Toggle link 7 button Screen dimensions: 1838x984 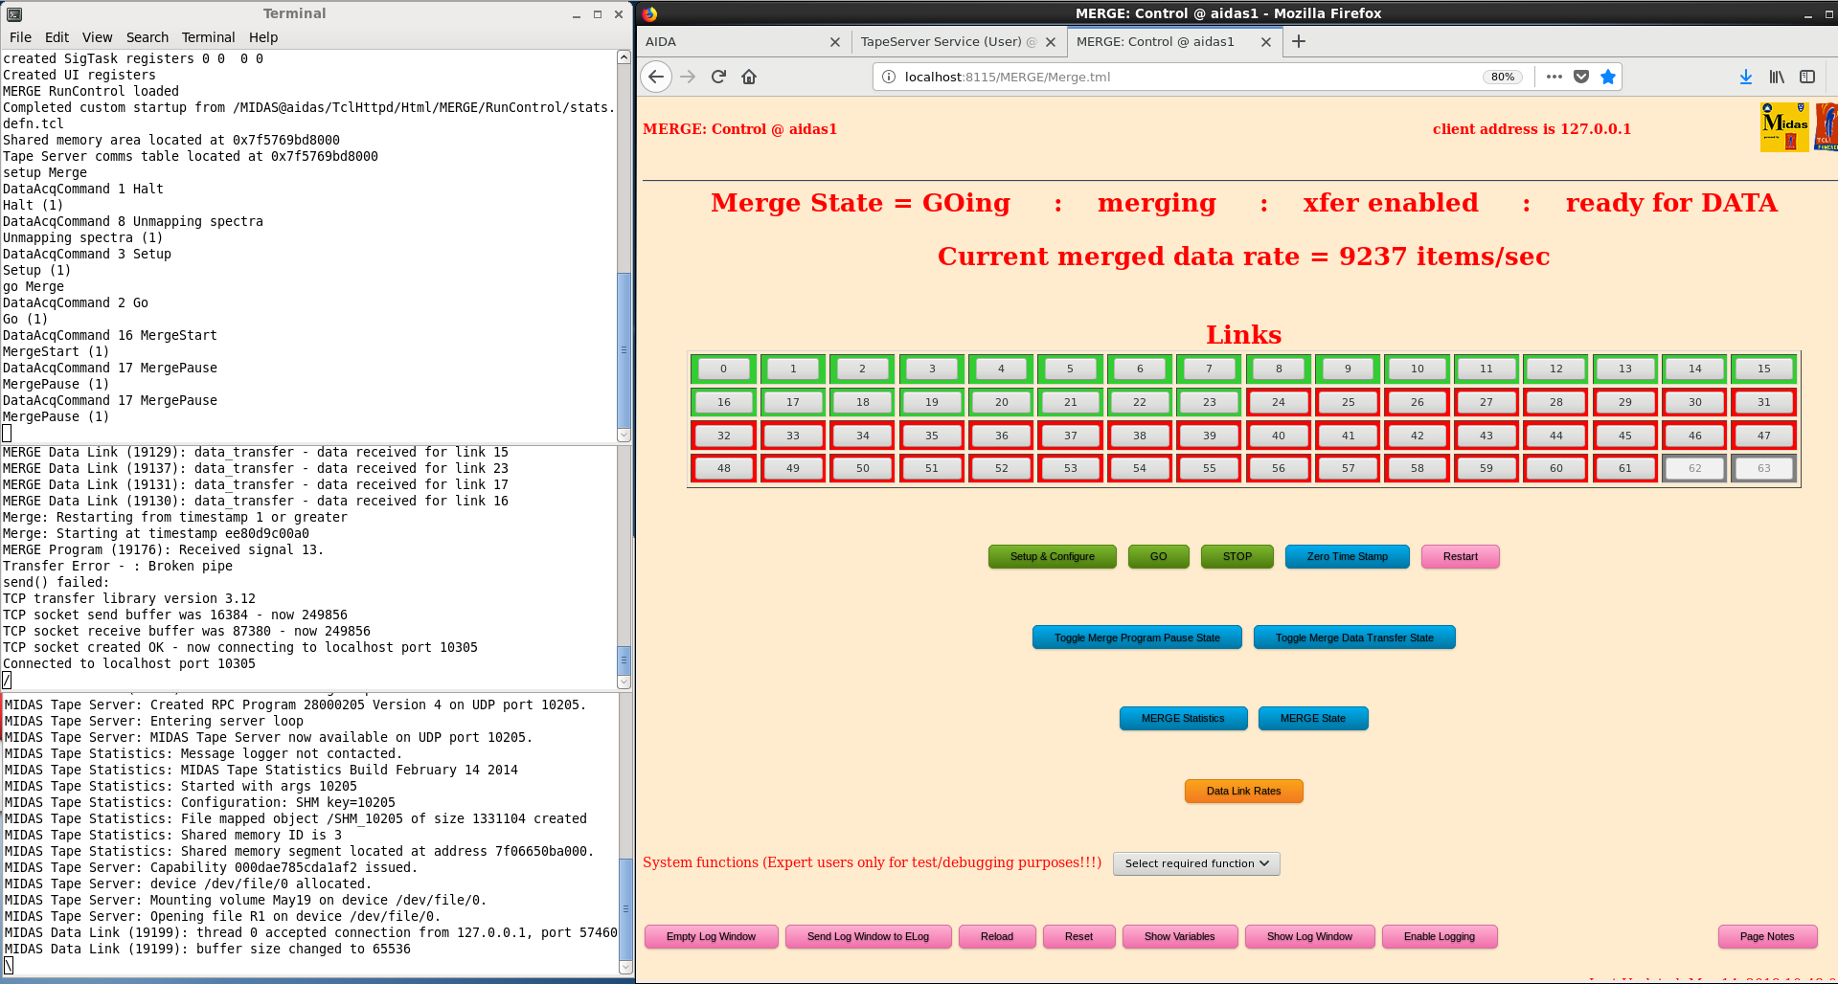(1209, 369)
